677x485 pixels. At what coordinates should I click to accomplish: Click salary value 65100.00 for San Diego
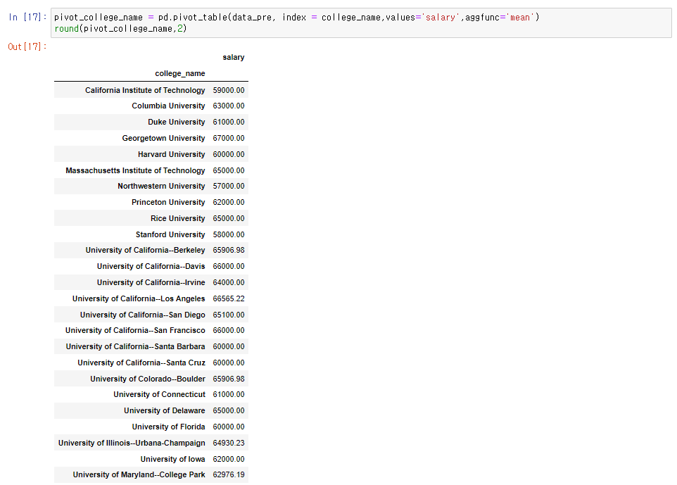coord(229,315)
